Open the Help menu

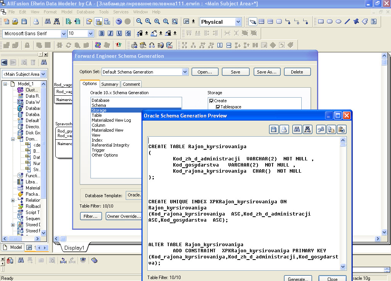[156, 12]
